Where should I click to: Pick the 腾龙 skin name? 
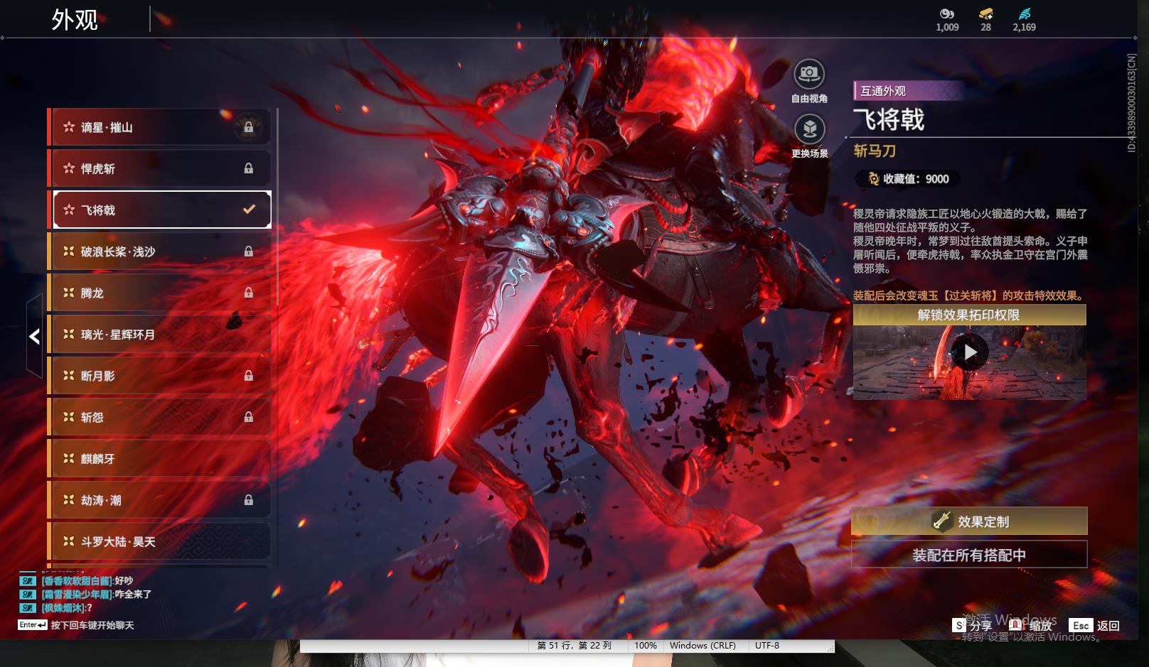click(92, 293)
